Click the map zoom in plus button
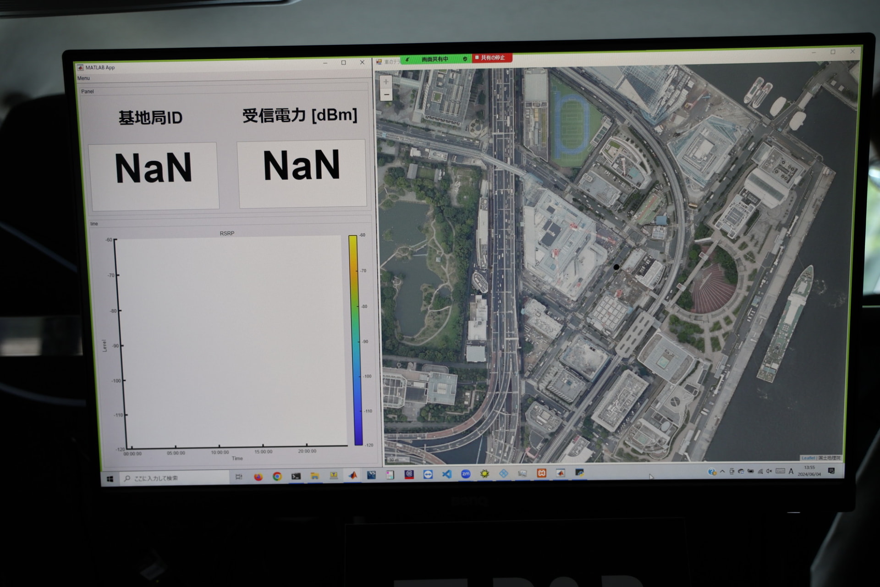Image resolution: width=880 pixels, height=587 pixels. click(386, 82)
